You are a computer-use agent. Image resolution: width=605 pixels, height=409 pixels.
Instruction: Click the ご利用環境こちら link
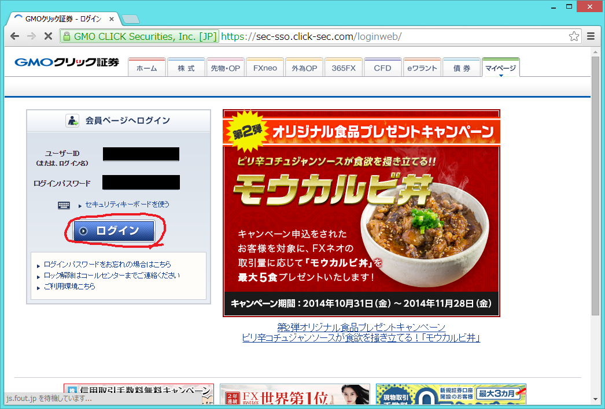pos(69,287)
